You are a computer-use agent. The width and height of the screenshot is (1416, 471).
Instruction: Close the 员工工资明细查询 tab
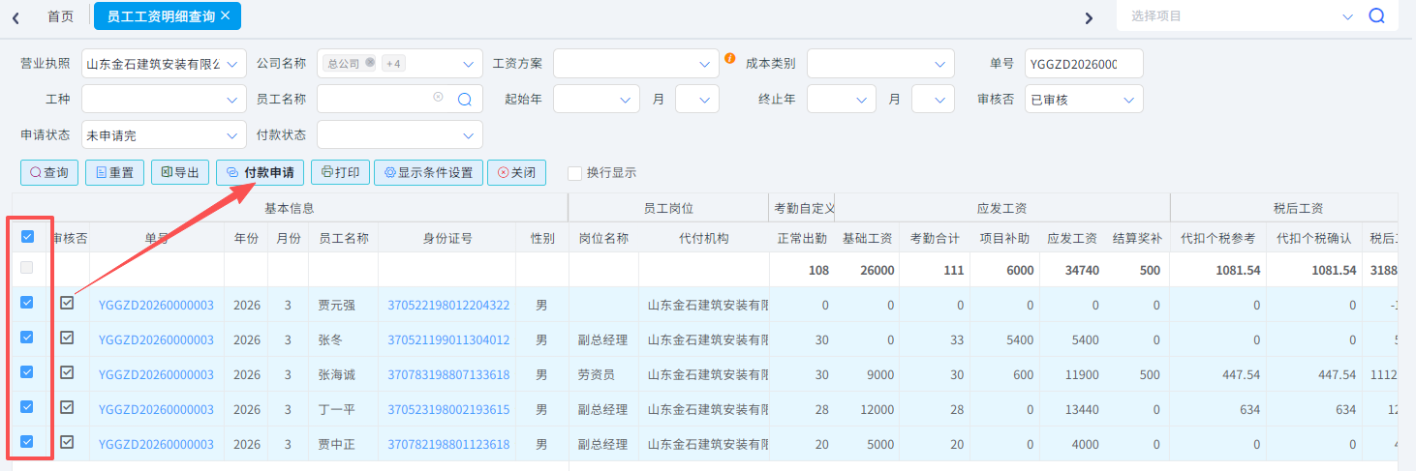click(226, 15)
